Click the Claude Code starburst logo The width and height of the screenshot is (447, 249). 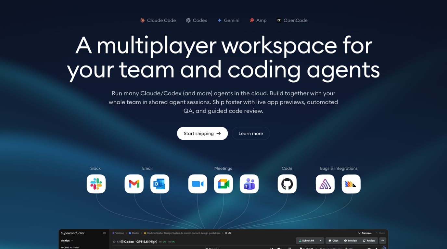[142, 20]
